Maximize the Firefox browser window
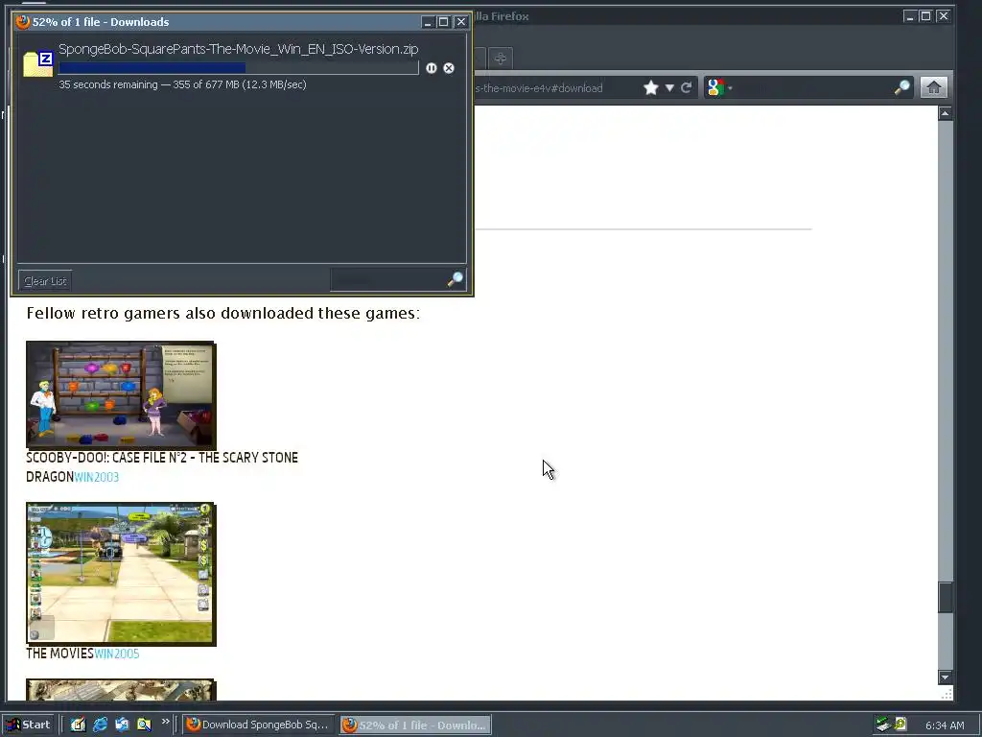The height and width of the screenshot is (737, 982). tap(925, 16)
